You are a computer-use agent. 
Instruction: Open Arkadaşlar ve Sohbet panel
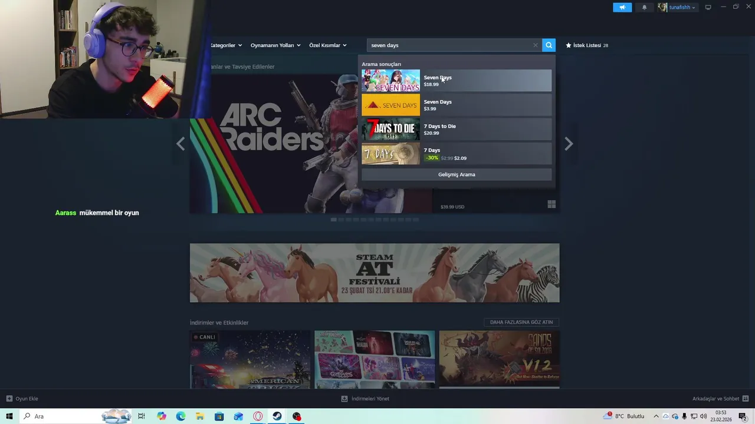pyautogui.click(x=720, y=399)
